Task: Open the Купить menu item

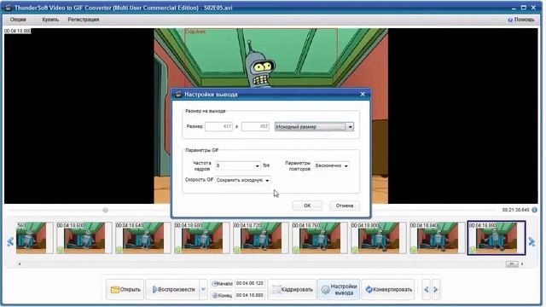Action: click(50, 20)
